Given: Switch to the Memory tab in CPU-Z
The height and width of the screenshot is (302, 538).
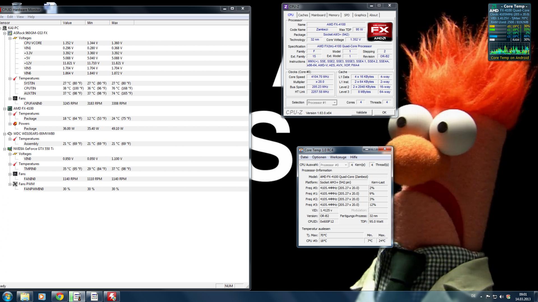Looking at the screenshot, I should [334, 15].
